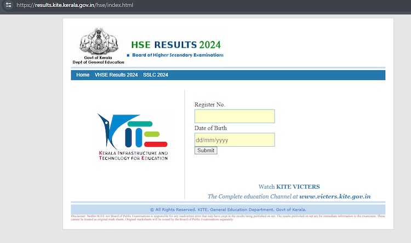Open the SSLC 2024 menu link

pyautogui.click(x=155, y=75)
